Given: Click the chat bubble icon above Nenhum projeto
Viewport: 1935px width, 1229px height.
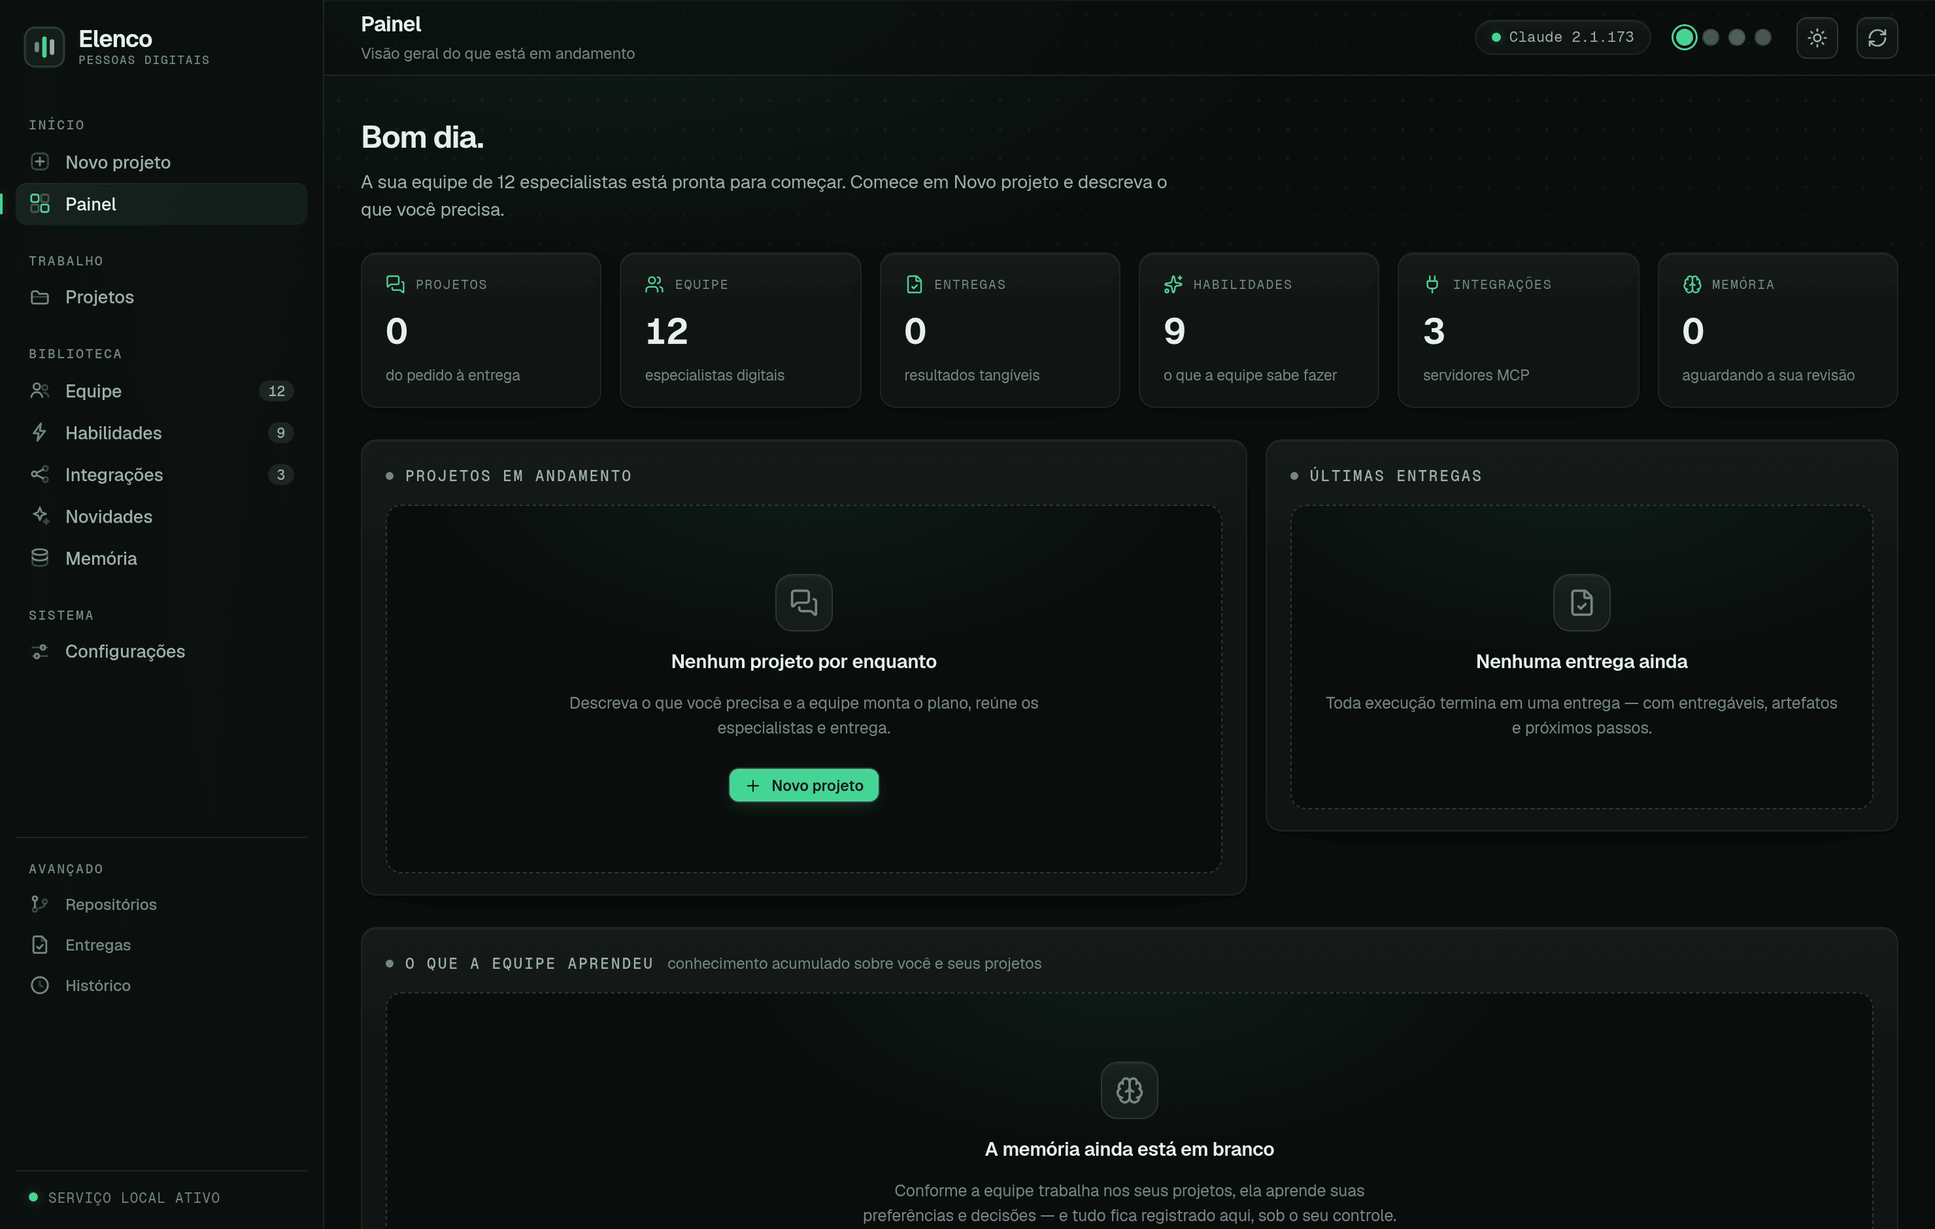Looking at the screenshot, I should [x=803, y=602].
